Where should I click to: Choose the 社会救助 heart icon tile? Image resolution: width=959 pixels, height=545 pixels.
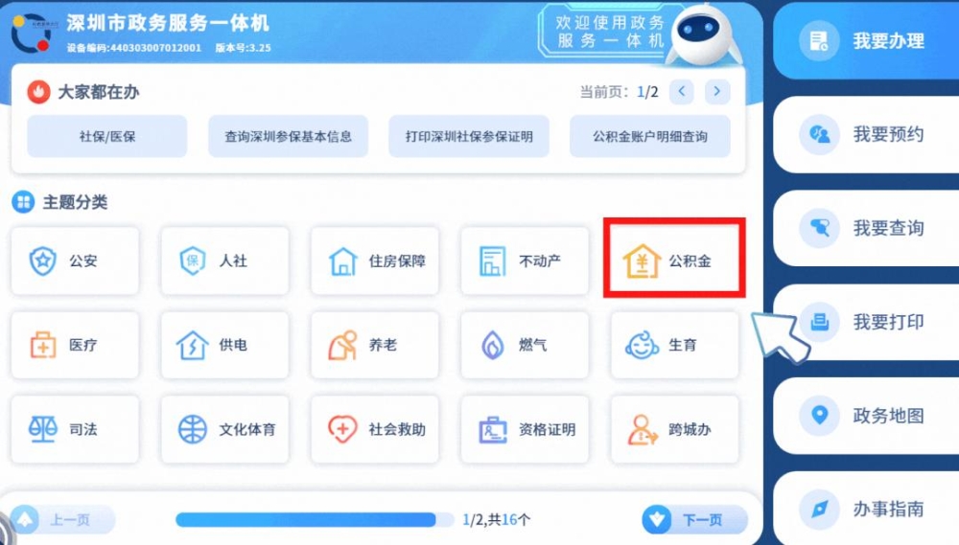point(374,429)
